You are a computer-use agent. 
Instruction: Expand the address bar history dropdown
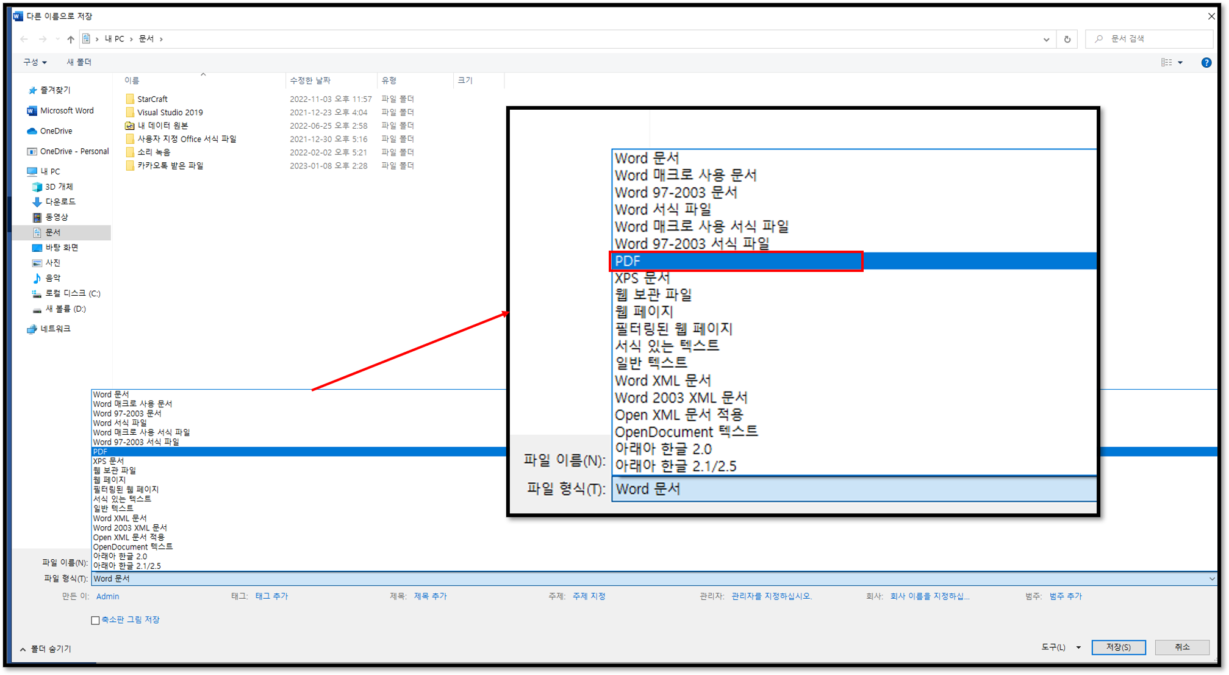coord(1047,39)
